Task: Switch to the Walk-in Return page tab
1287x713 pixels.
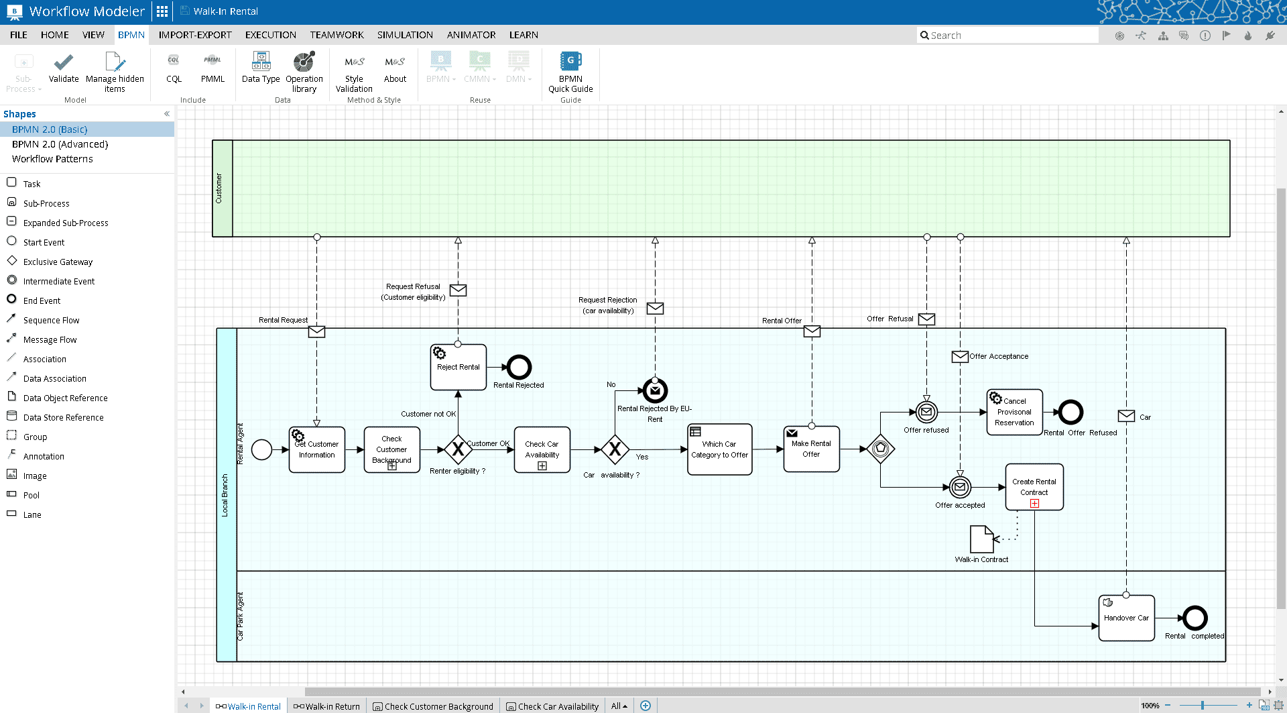Action: pos(327,706)
